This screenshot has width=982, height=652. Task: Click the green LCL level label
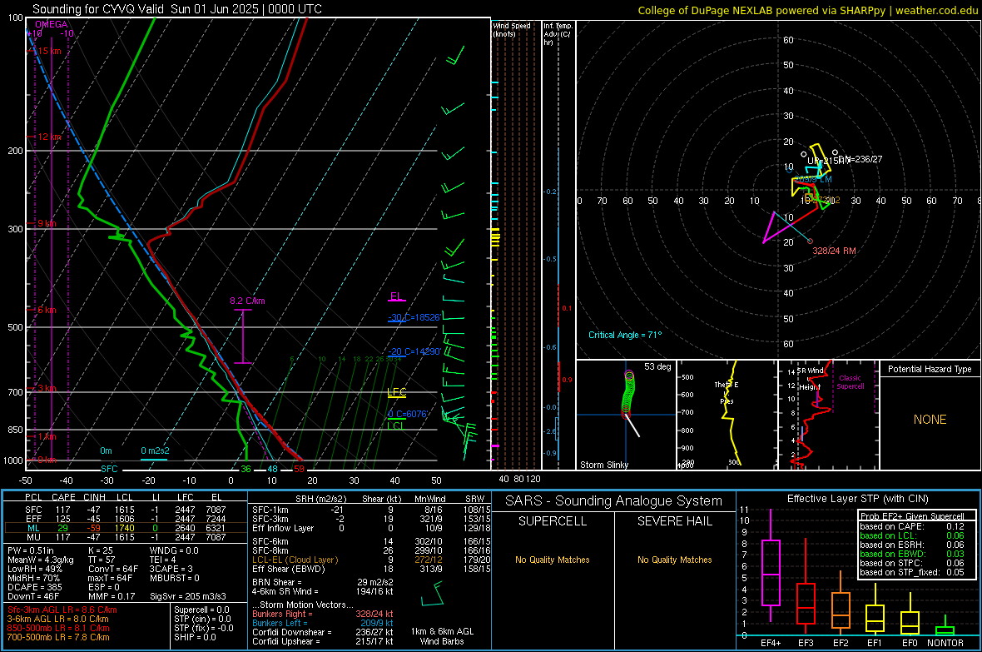[x=395, y=426]
